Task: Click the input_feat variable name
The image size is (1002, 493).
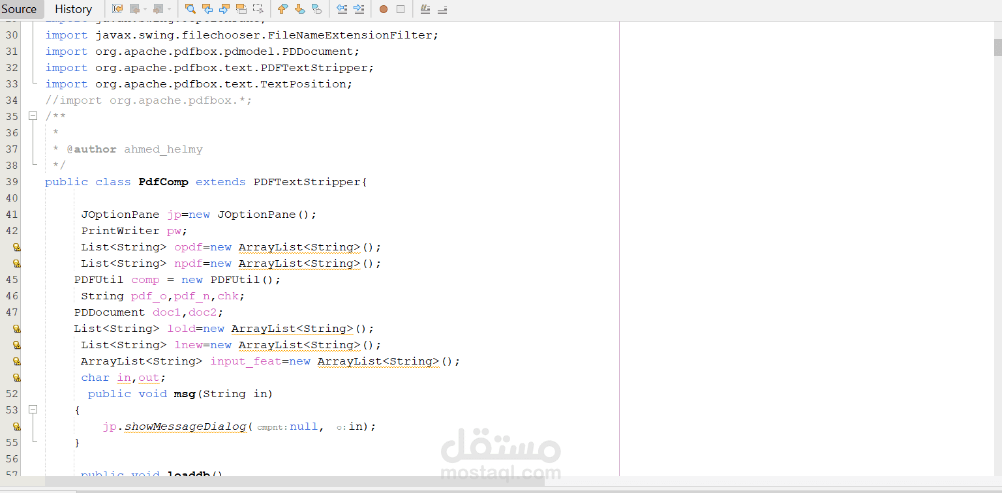Action: [x=245, y=361]
